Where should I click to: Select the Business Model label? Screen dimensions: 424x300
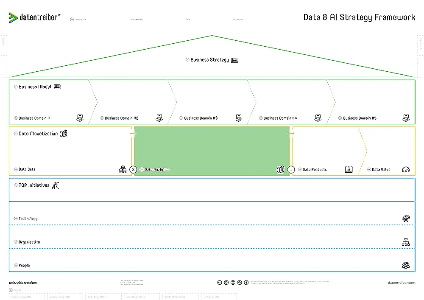(35, 87)
